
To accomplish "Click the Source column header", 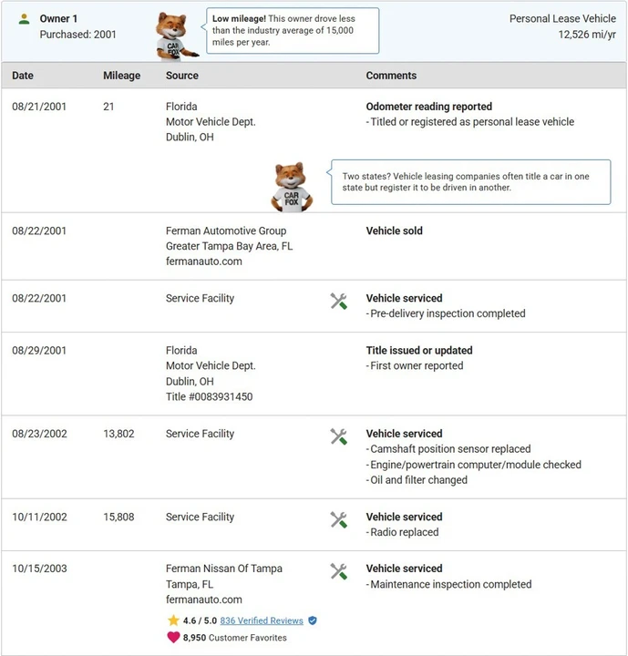I will tap(182, 76).
